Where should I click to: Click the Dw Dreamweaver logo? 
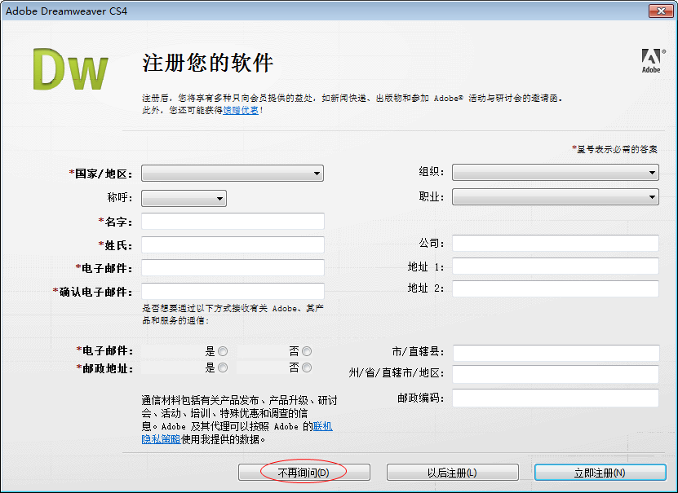point(70,69)
